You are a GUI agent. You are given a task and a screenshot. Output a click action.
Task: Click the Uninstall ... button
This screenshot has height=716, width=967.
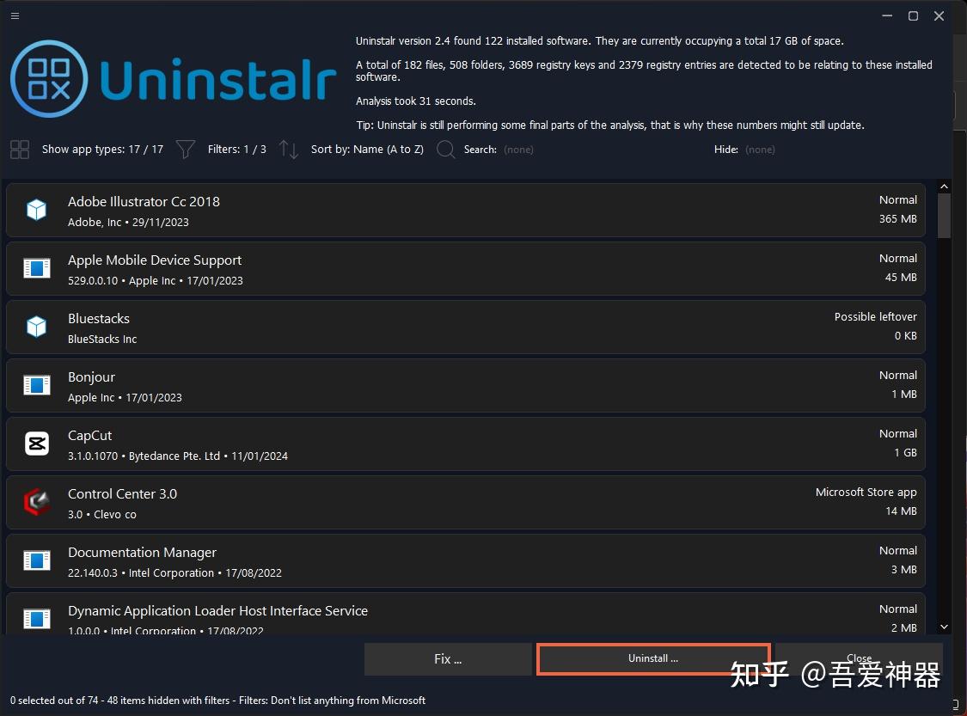click(x=653, y=658)
